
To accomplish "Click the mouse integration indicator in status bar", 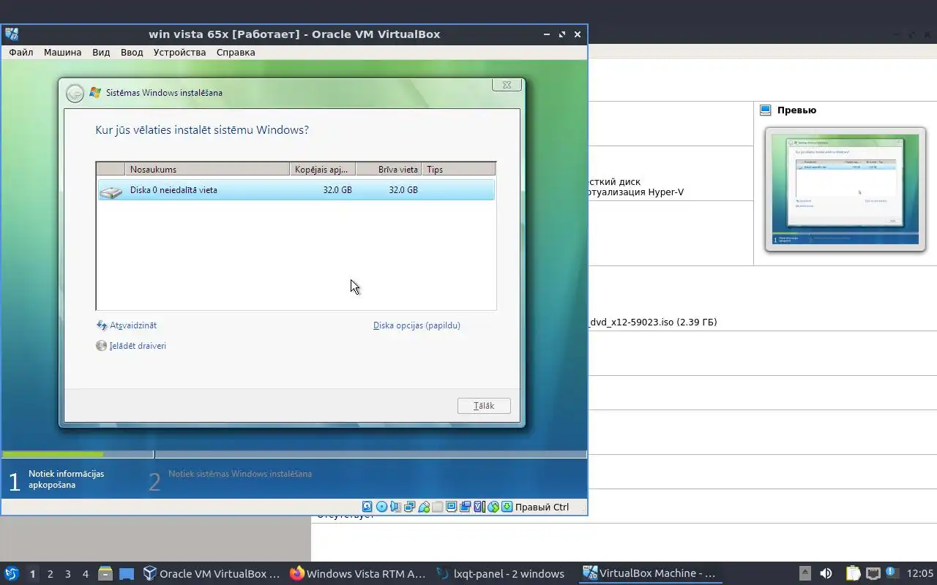I will click(493, 506).
